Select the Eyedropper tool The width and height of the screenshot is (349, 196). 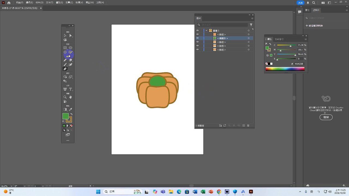pyautogui.click(x=71, y=109)
